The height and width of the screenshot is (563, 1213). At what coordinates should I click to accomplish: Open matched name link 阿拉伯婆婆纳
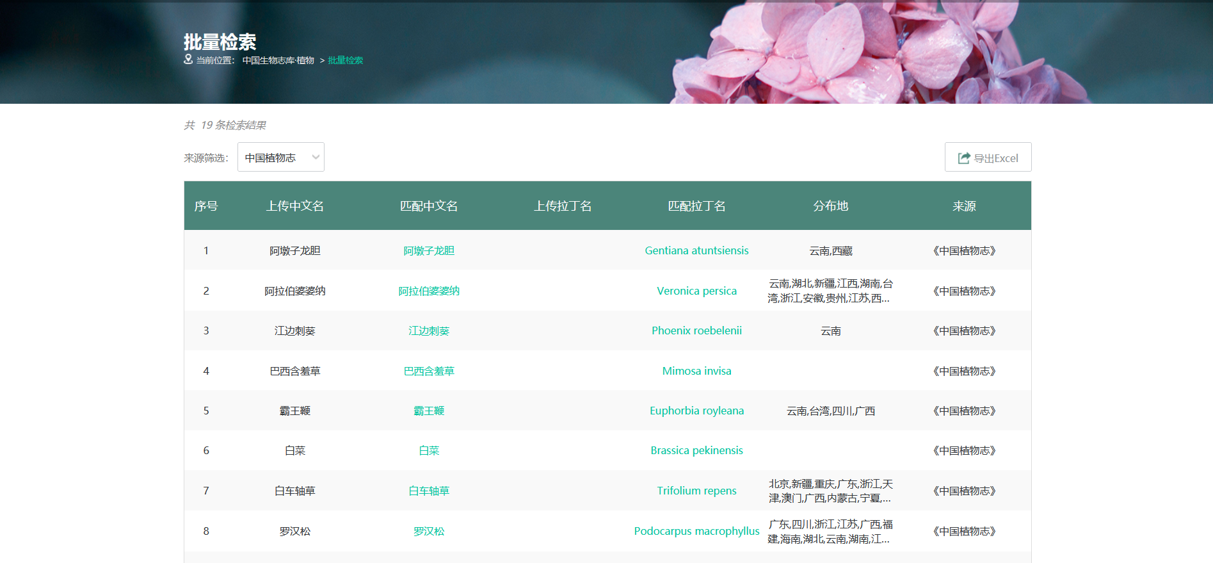coord(429,291)
